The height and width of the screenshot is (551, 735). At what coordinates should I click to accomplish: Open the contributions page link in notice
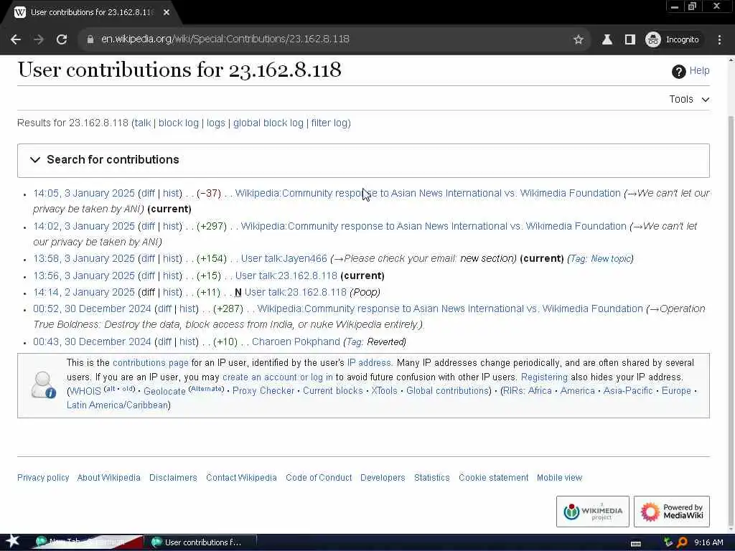(151, 362)
